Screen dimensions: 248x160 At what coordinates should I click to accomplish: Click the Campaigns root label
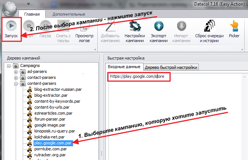30,65
